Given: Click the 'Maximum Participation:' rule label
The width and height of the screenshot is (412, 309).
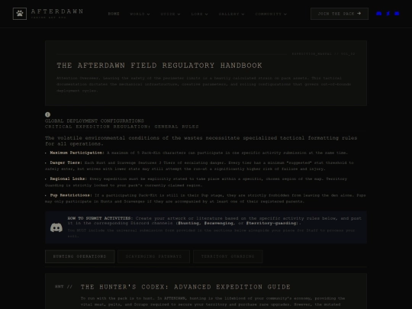Looking at the screenshot, I should tap(77, 153).
